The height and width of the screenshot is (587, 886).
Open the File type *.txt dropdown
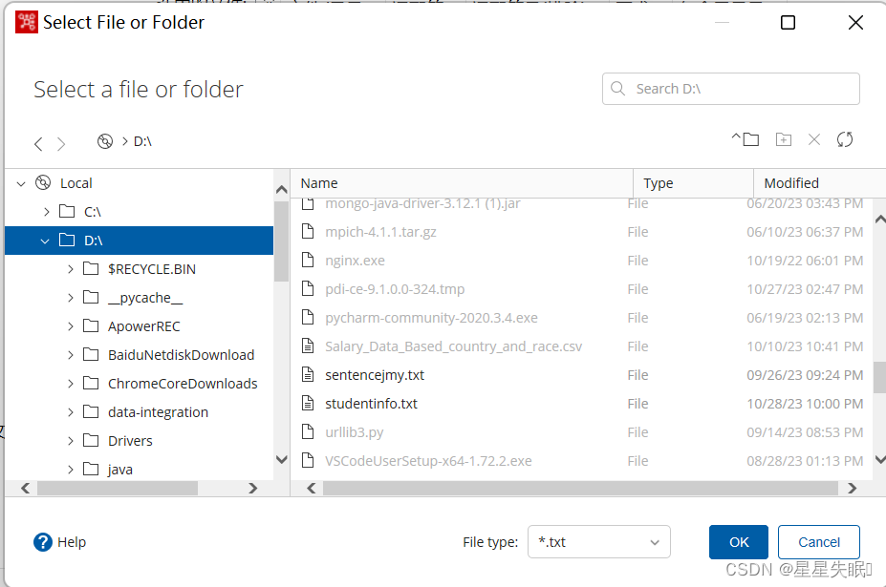point(599,542)
